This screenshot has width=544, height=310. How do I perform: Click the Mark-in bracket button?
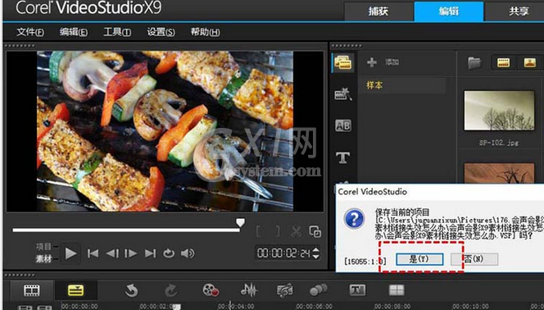click(x=258, y=231)
